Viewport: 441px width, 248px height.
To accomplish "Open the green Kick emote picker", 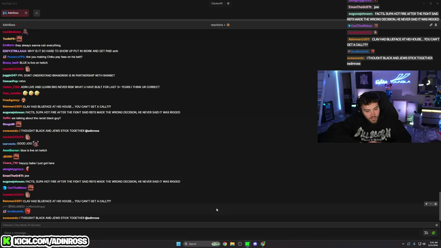I will click(x=433, y=233).
